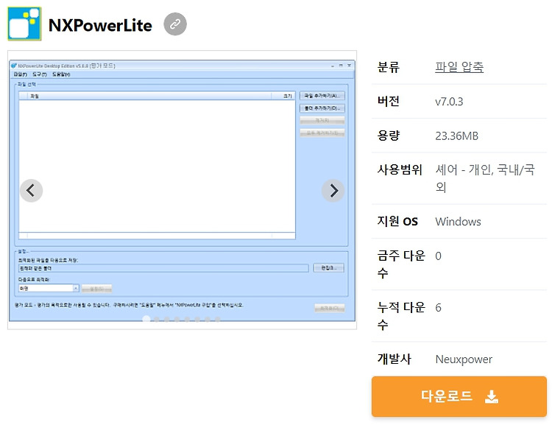Click the Windows supported OS value
This screenshot has height=425, width=552.
(x=458, y=221)
